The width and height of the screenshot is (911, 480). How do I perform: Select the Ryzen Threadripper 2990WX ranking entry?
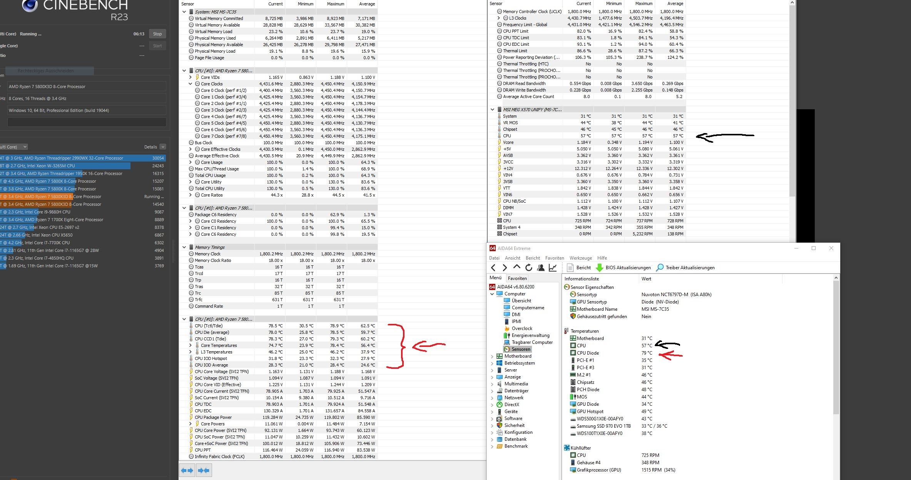click(x=83, y=158)
